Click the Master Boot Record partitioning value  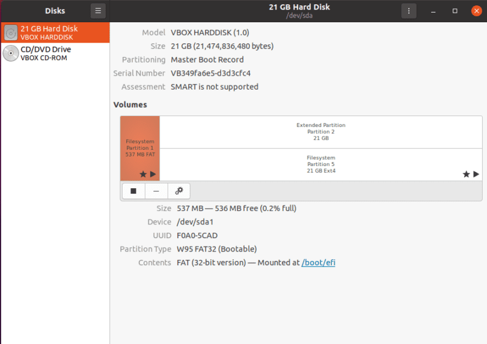207,60
